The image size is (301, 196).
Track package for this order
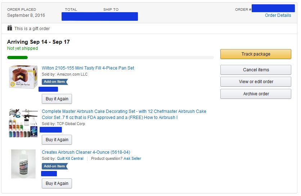(x=256, y=54)
